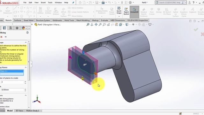The width and height of the screenshot is (204, 115).
Task: Switch to the 3D Views bottom tab
Action: (19, 111)
